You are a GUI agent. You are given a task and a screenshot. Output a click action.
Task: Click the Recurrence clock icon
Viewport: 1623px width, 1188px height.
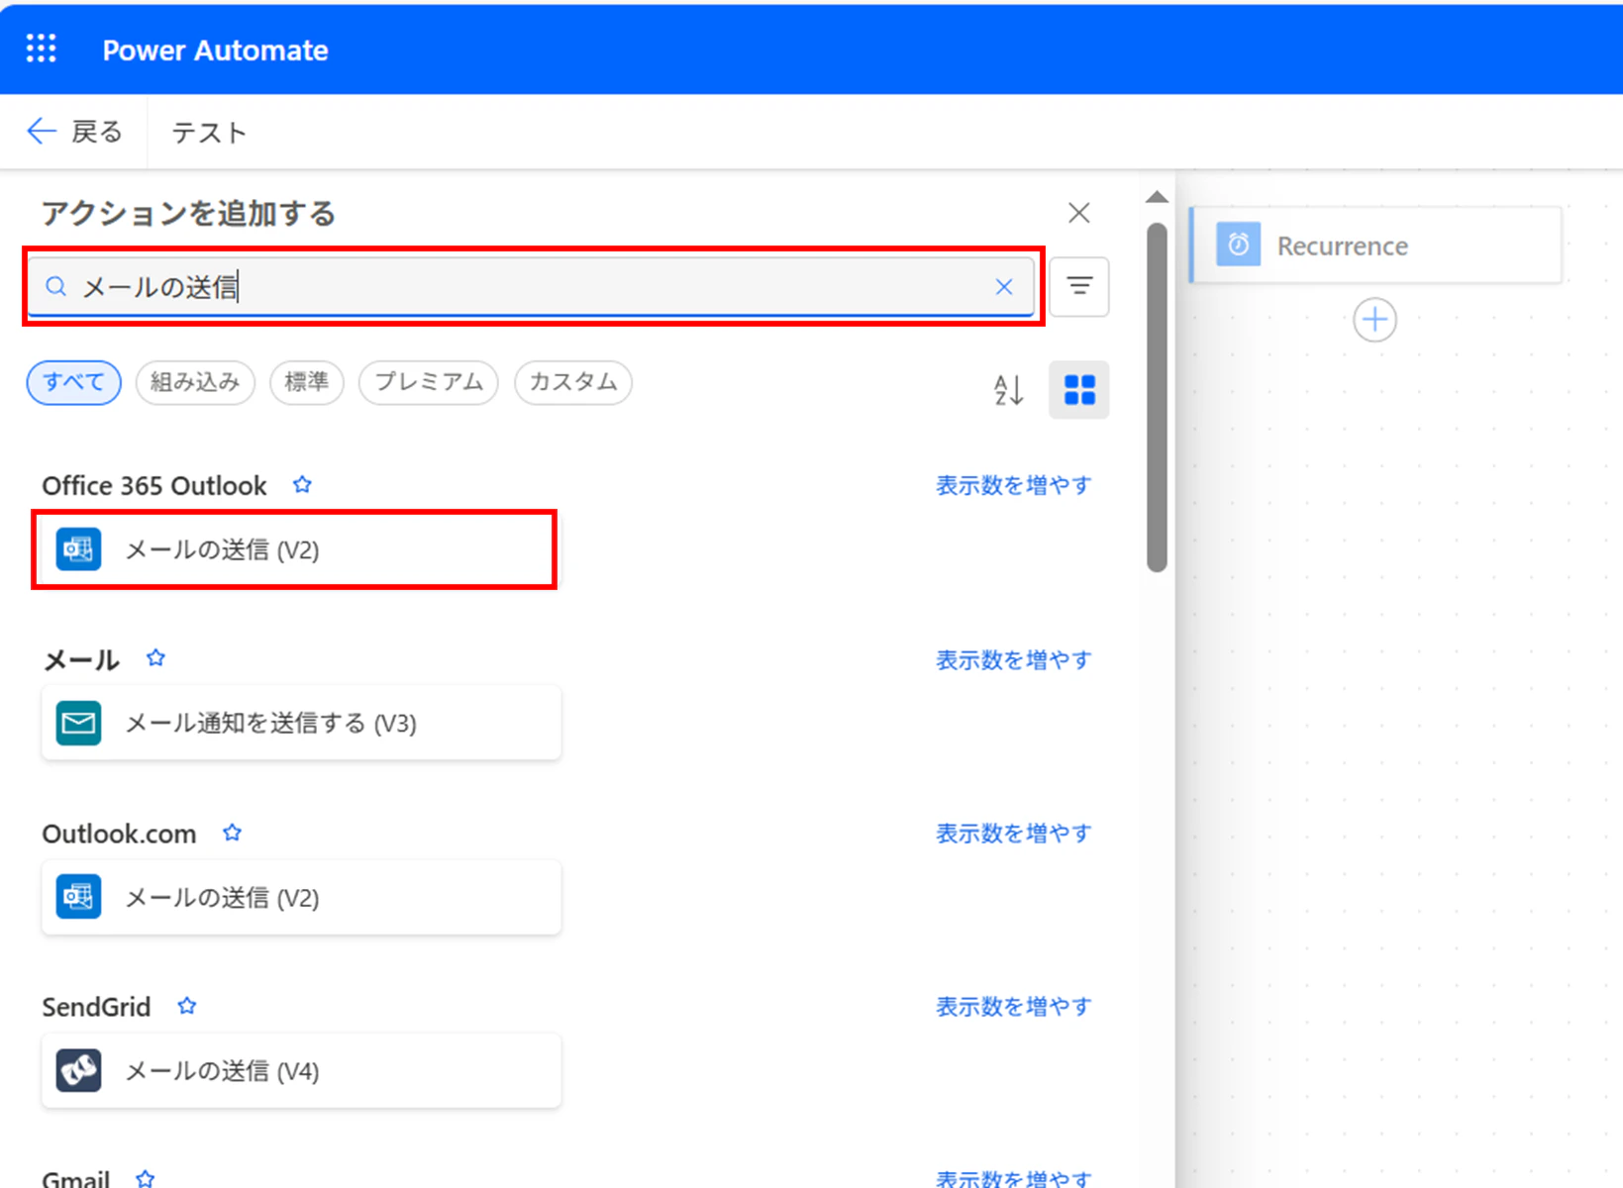click(x=1238, y=245)
